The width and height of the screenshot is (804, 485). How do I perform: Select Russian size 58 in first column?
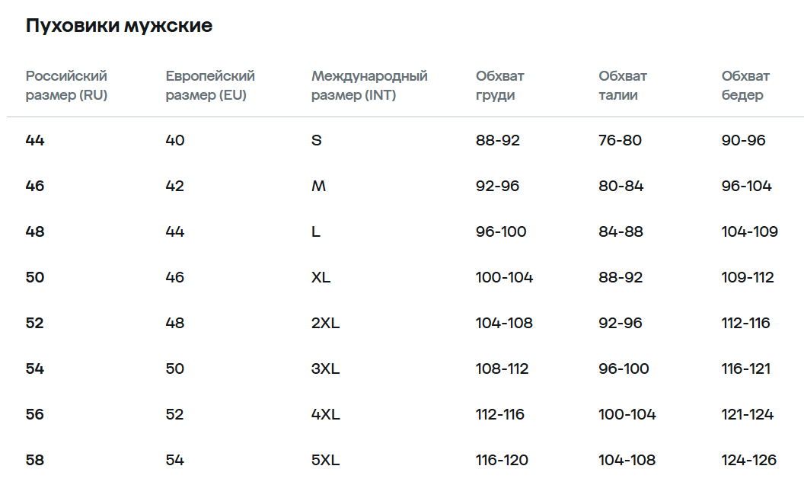tap(35, 460)
